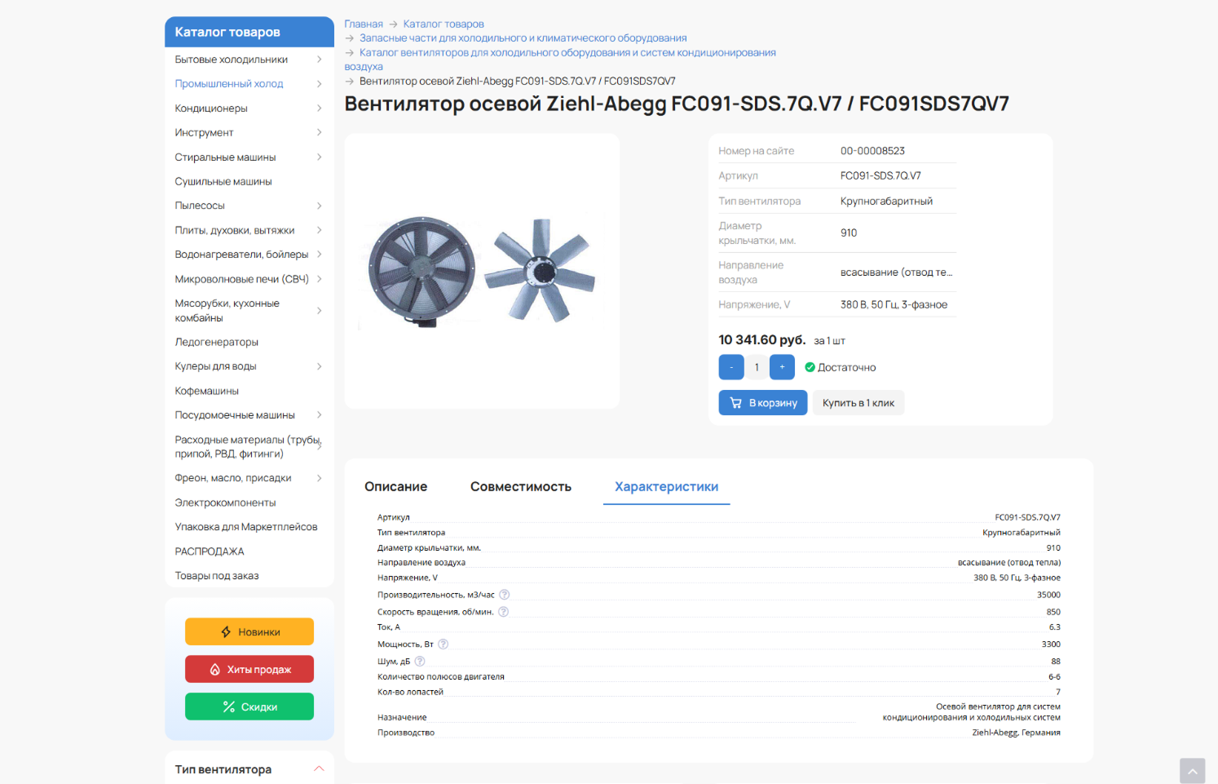
Task: Collapse the Тип вентилятора filter section
Action: tap(319, 768)
